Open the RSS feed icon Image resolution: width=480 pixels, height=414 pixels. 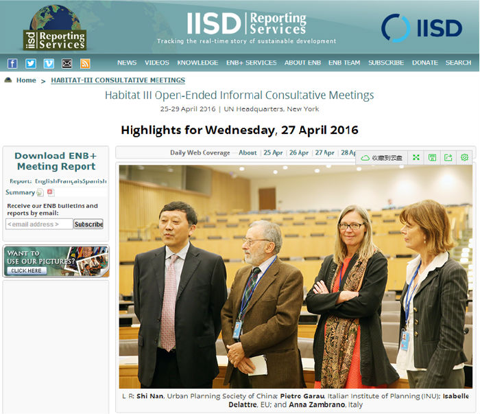(85, 63)
